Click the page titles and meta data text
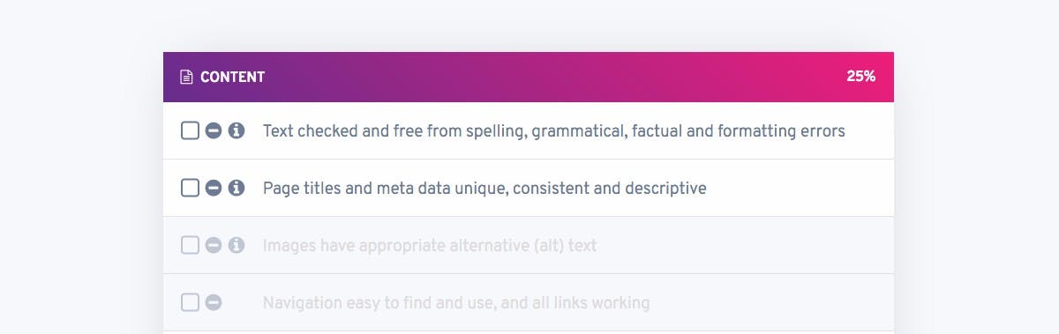The image size is (1059, 334). pyautogui.click(x=484, y=189)
